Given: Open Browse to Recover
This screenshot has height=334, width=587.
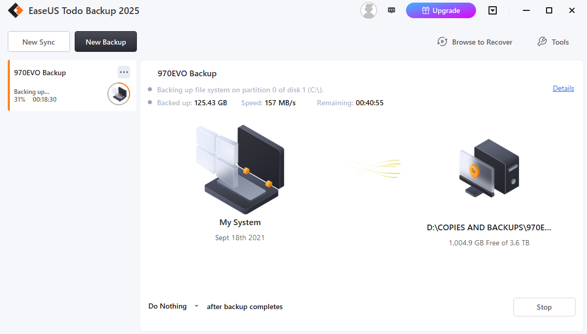Looking at the screenshot, I should (475, 42).
